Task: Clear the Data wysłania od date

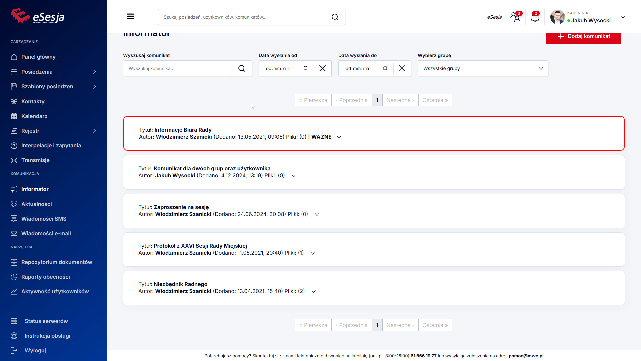Action: (x=323, y=68)
